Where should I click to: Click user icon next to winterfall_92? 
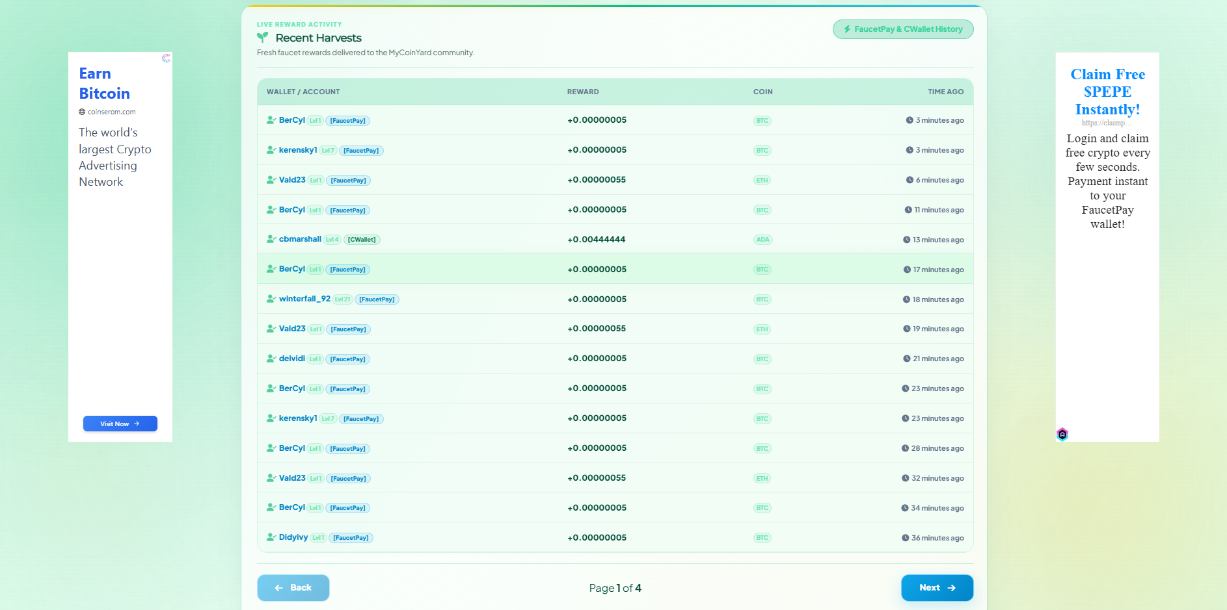click(x=271, y=299)
